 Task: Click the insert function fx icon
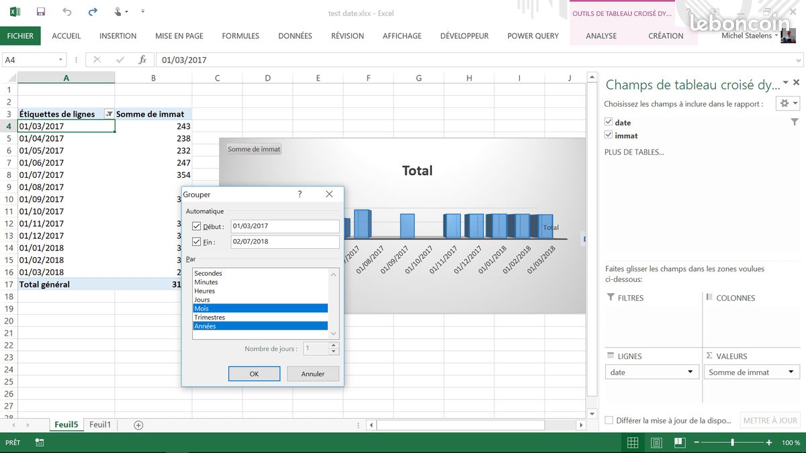pos(142,60)
